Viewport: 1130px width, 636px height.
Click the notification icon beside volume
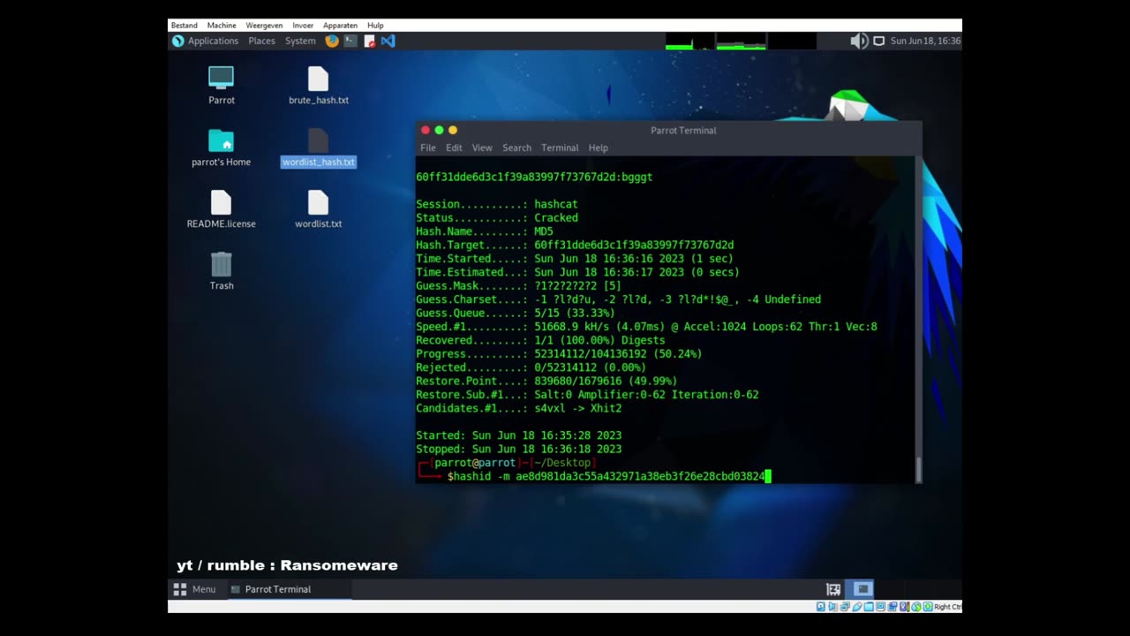[x=878, y=41]
